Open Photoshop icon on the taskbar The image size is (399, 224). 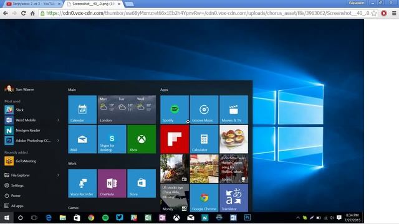(x=248, y=218)
